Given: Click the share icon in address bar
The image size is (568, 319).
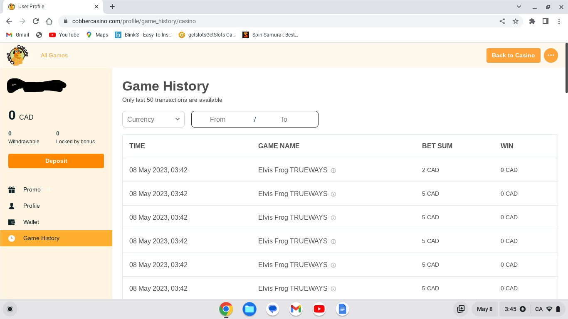Looking at the screenshot, I should 502,21.
